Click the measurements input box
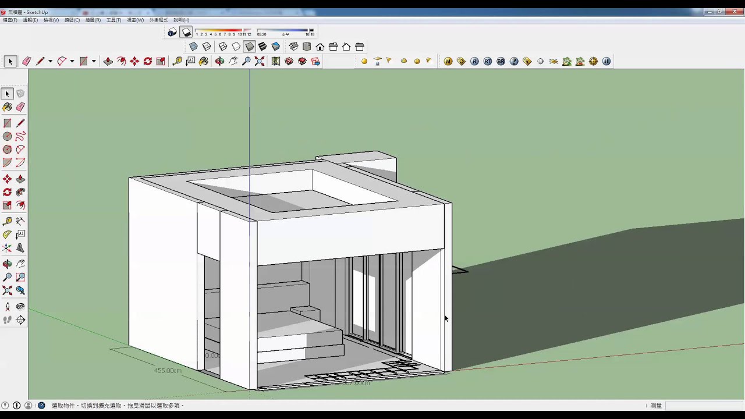The width and height of the screenshot is (745, 419). tap(704, 406)
